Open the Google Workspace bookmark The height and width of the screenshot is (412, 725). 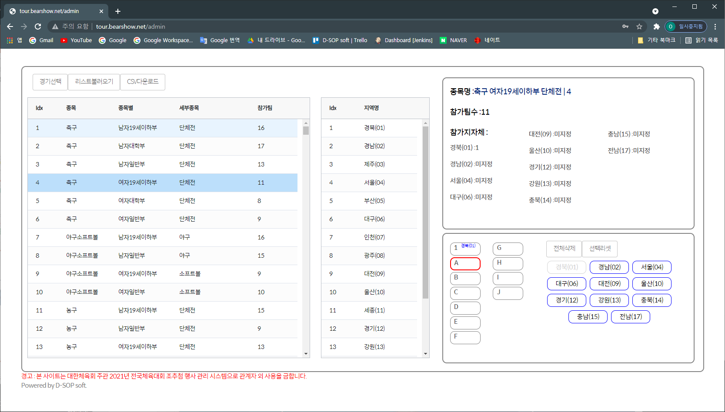pos(163,40)
